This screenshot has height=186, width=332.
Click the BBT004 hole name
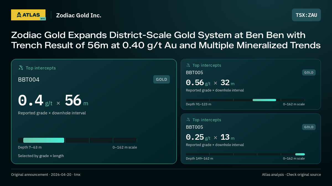[x=29, y=80]
